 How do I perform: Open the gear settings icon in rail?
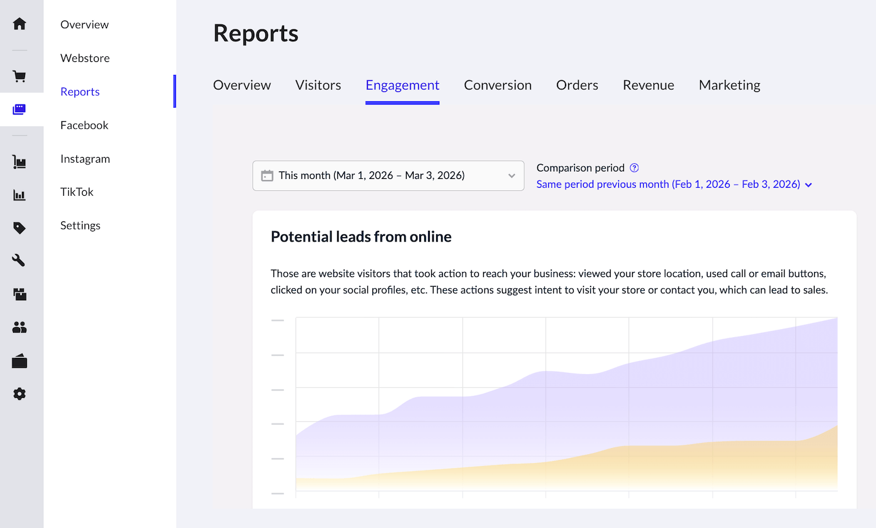coord(19,393)
